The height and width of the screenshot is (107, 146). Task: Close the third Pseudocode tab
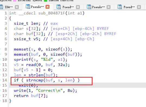[109, 7]
